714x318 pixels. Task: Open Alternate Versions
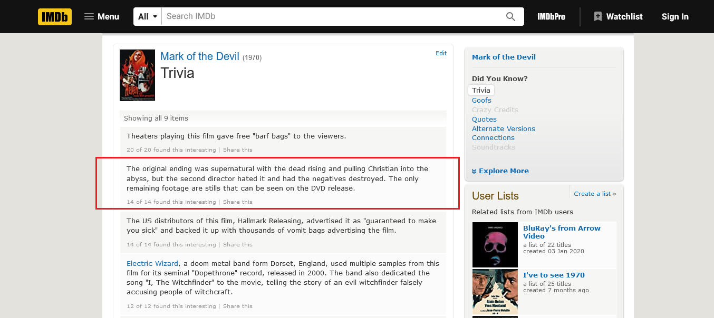504,129
